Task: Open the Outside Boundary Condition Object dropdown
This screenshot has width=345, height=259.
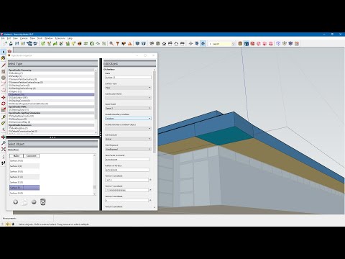Action: coord(128,129)
